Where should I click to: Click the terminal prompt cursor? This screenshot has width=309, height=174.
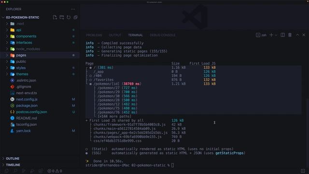172,165
